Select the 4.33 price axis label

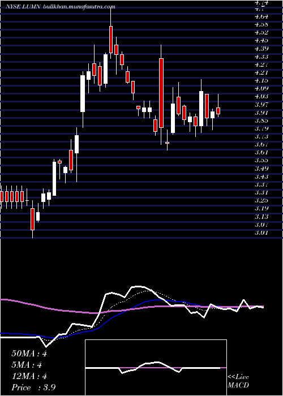261,57
